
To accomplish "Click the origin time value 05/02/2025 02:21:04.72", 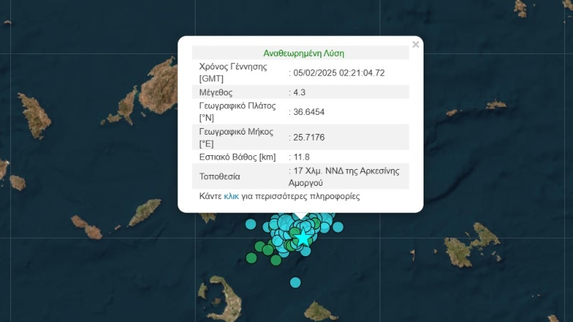I will click(x=339, y=72).
